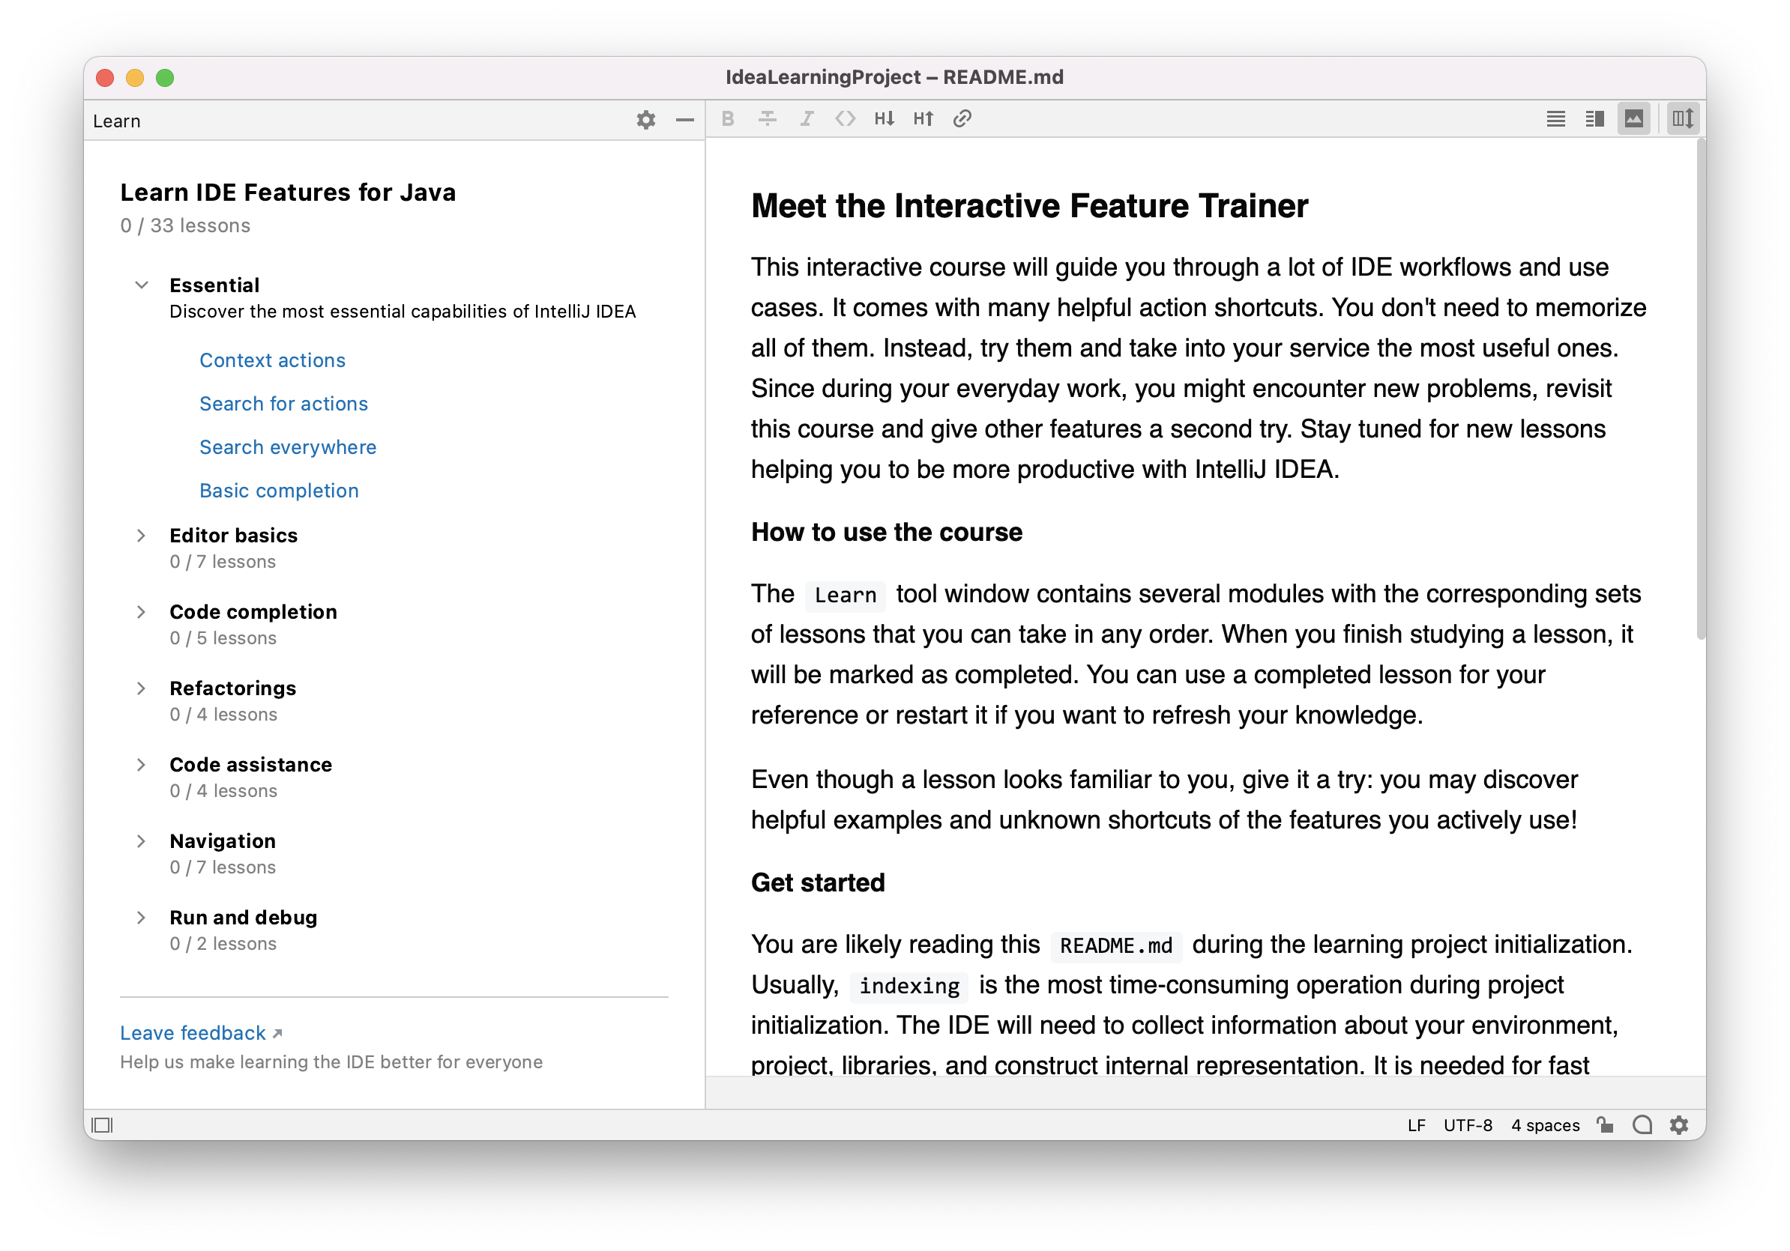The width and height of the screenshot is (1790, 1251).
Task: Expand the Refactorings module
Action: [x=141, y=688]
